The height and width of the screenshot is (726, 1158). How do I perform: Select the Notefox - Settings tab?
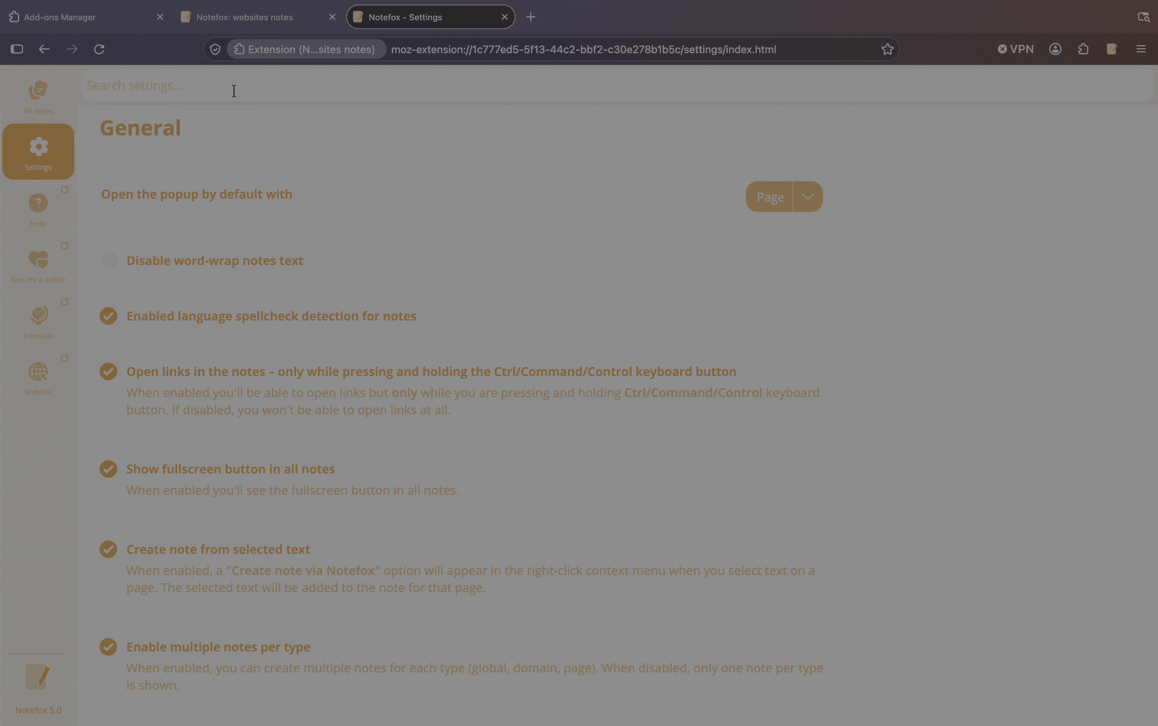430,17
